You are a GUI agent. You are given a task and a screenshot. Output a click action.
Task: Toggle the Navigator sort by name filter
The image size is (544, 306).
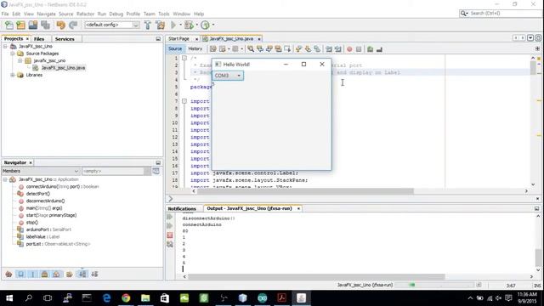pos(82,275)
